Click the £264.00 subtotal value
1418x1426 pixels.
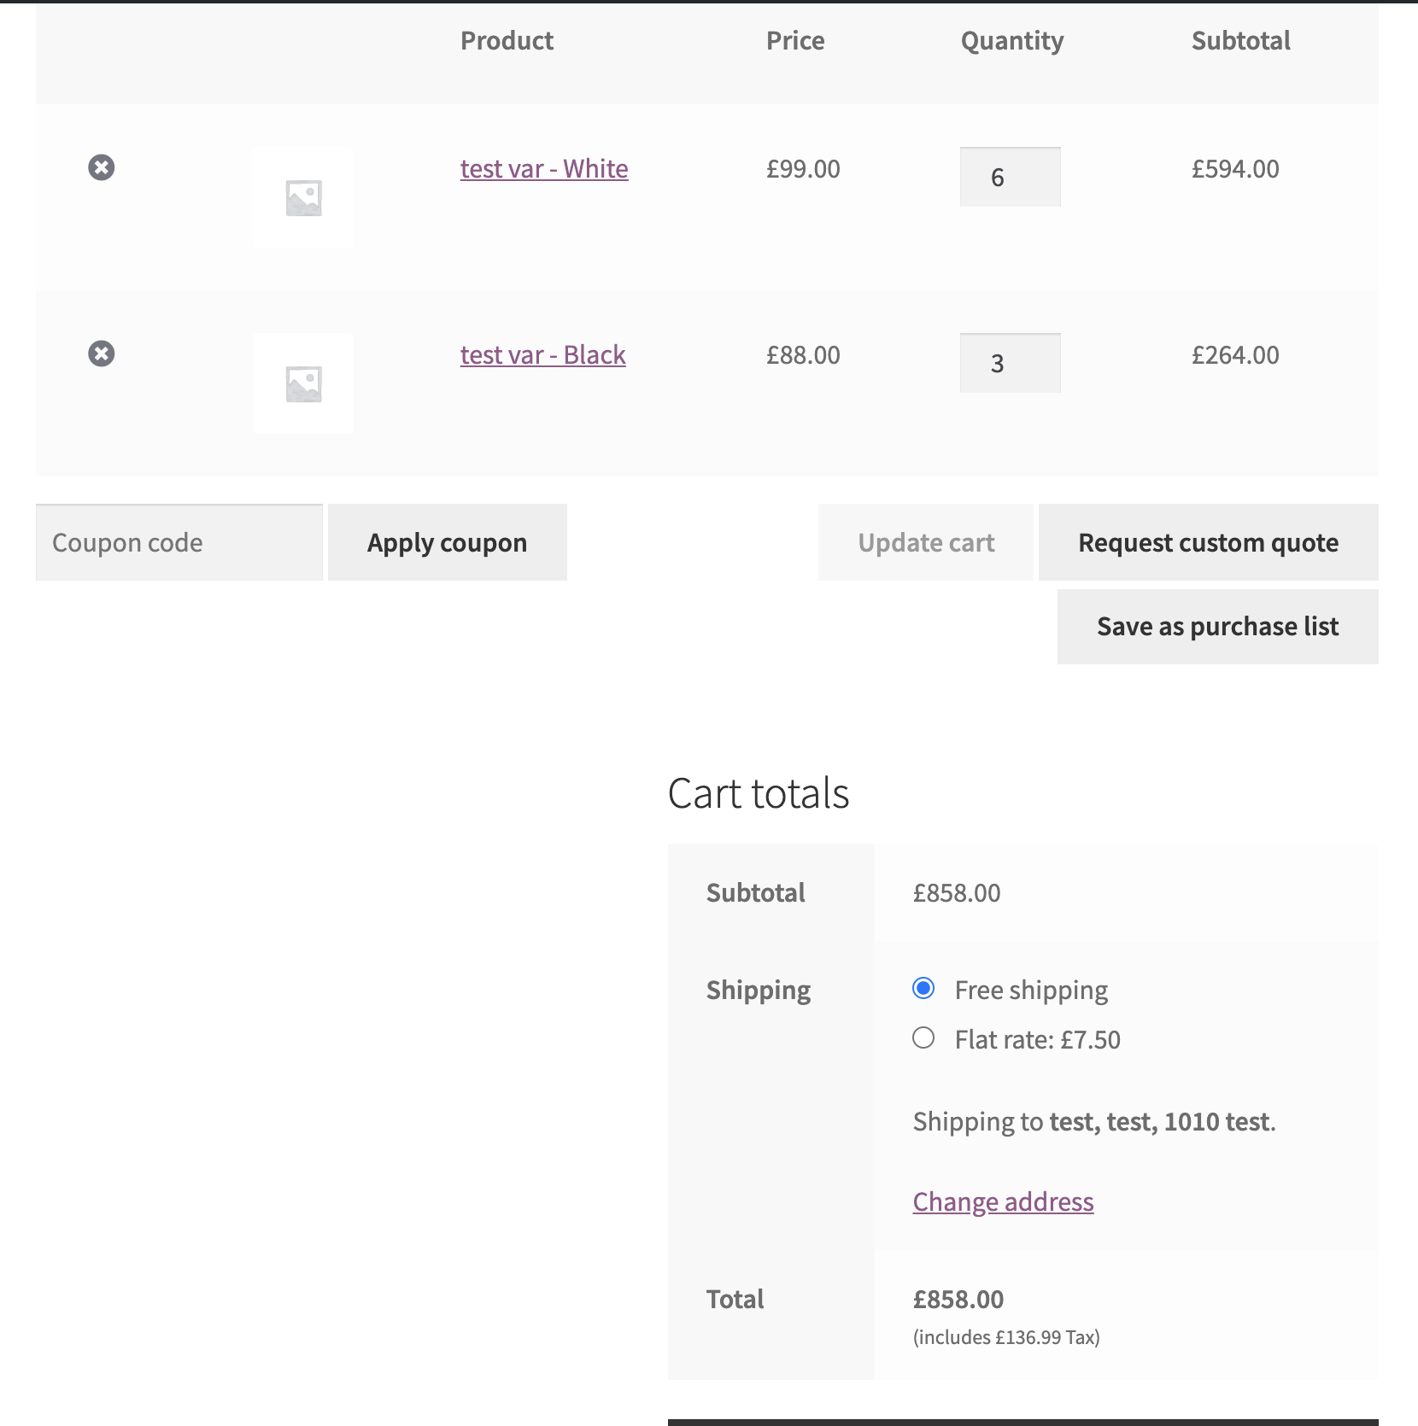(1235, 355)
